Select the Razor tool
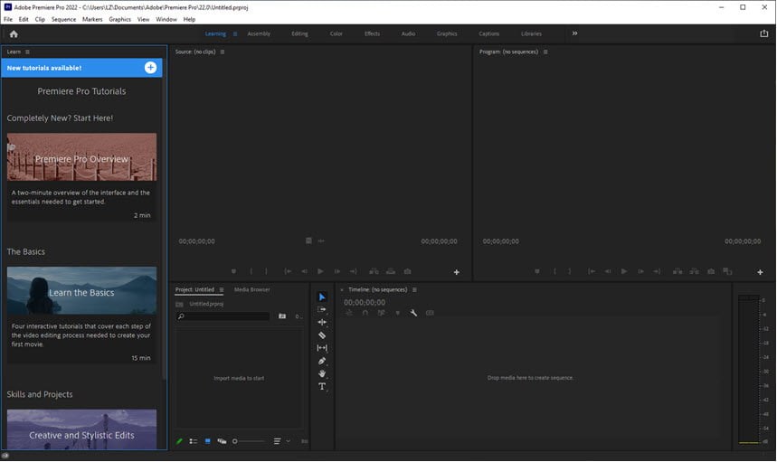This screenshot has width=777, height=462. point(322,335)
